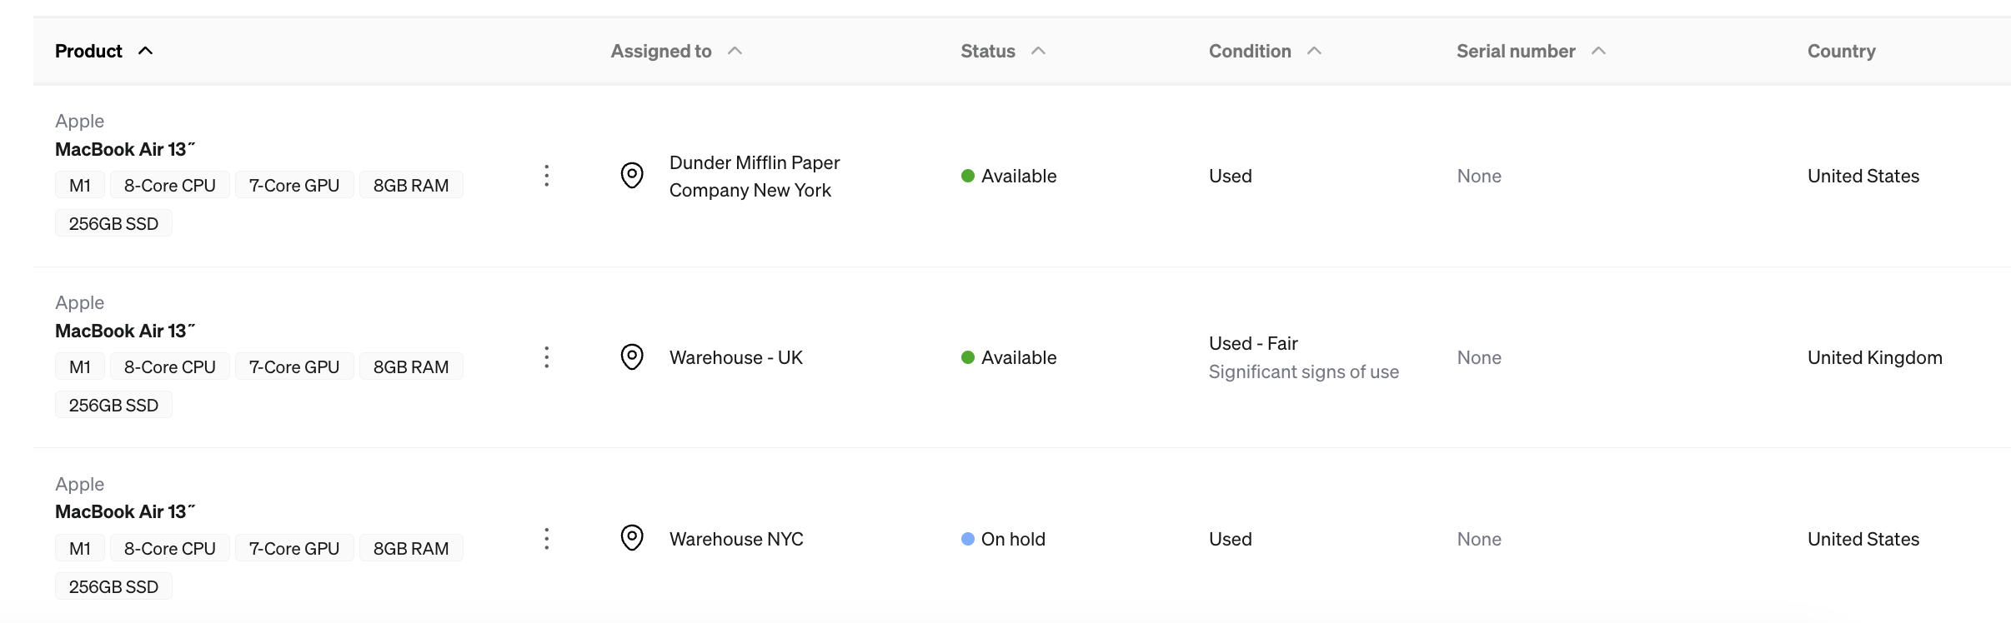Sort by the Condition column chevron
The height and width of the screenshot is (623, 2011).
1314,51
